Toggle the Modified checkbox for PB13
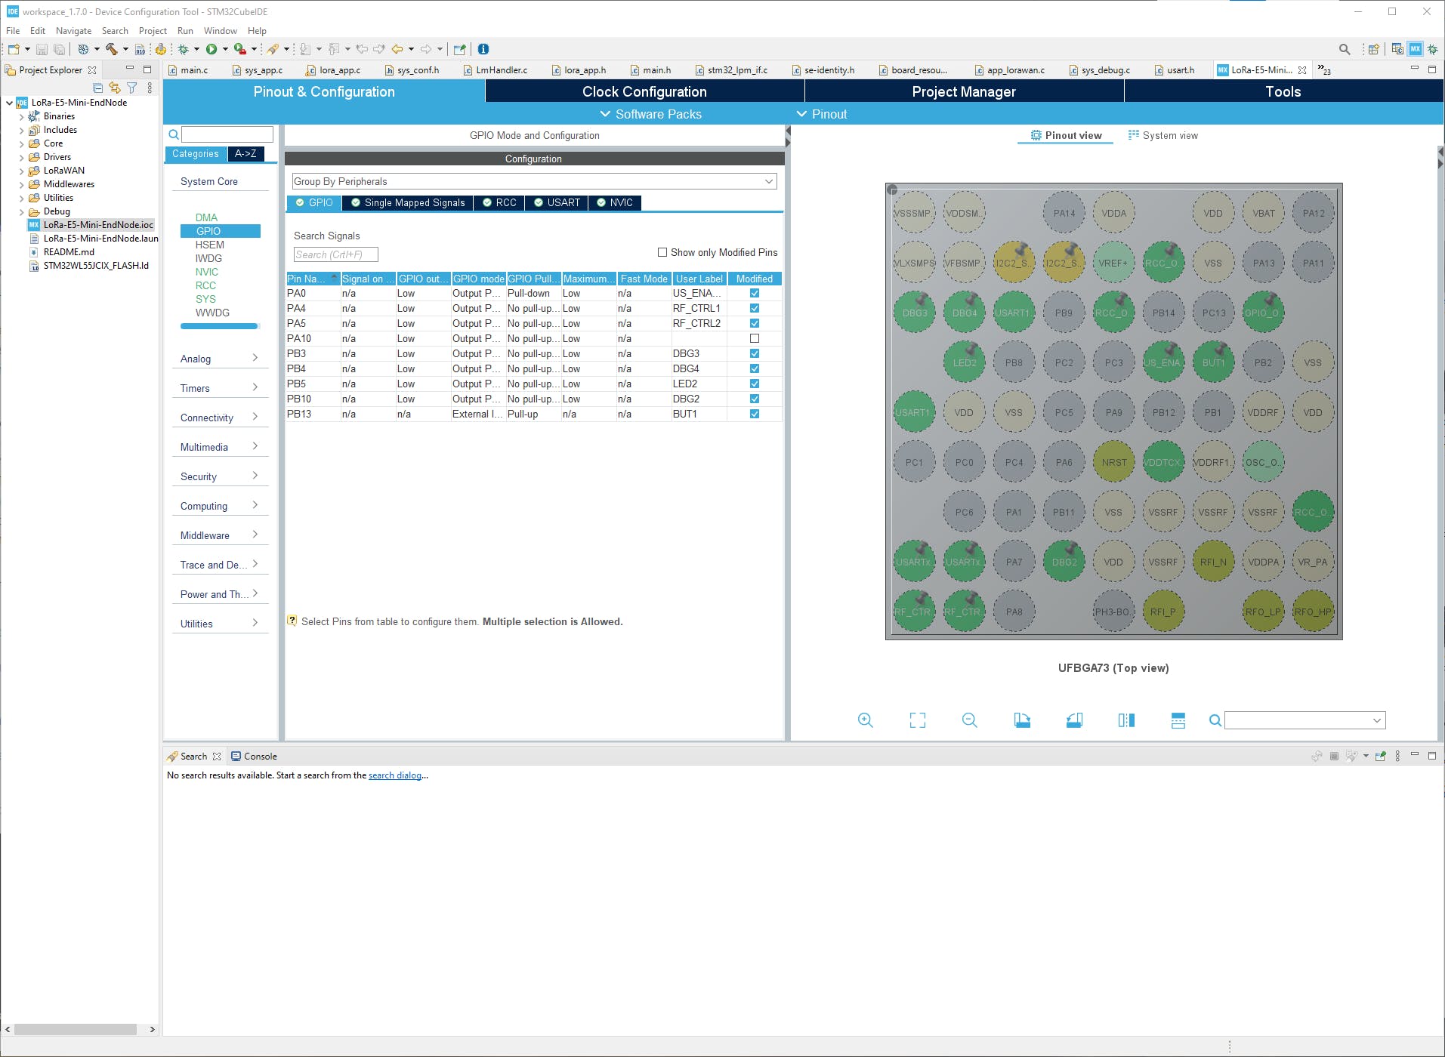The width and height of the screenshot is (1445, 1057). 755,414
